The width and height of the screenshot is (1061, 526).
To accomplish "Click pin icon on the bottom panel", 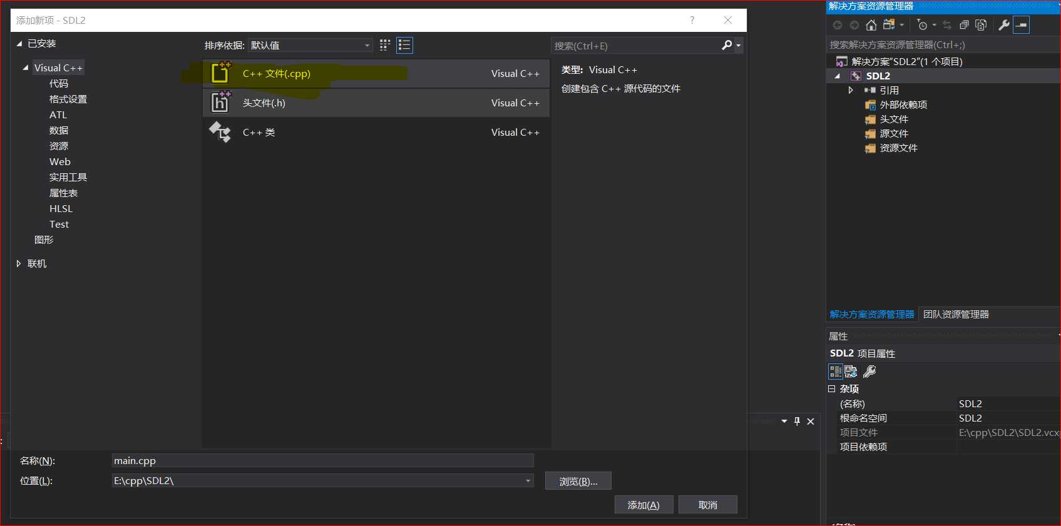I will pos(797,422).
